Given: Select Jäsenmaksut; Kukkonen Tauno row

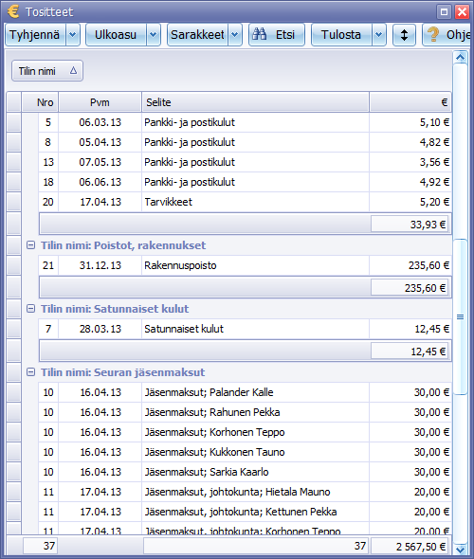Looking at the screenshot, I should click(245, 452).
